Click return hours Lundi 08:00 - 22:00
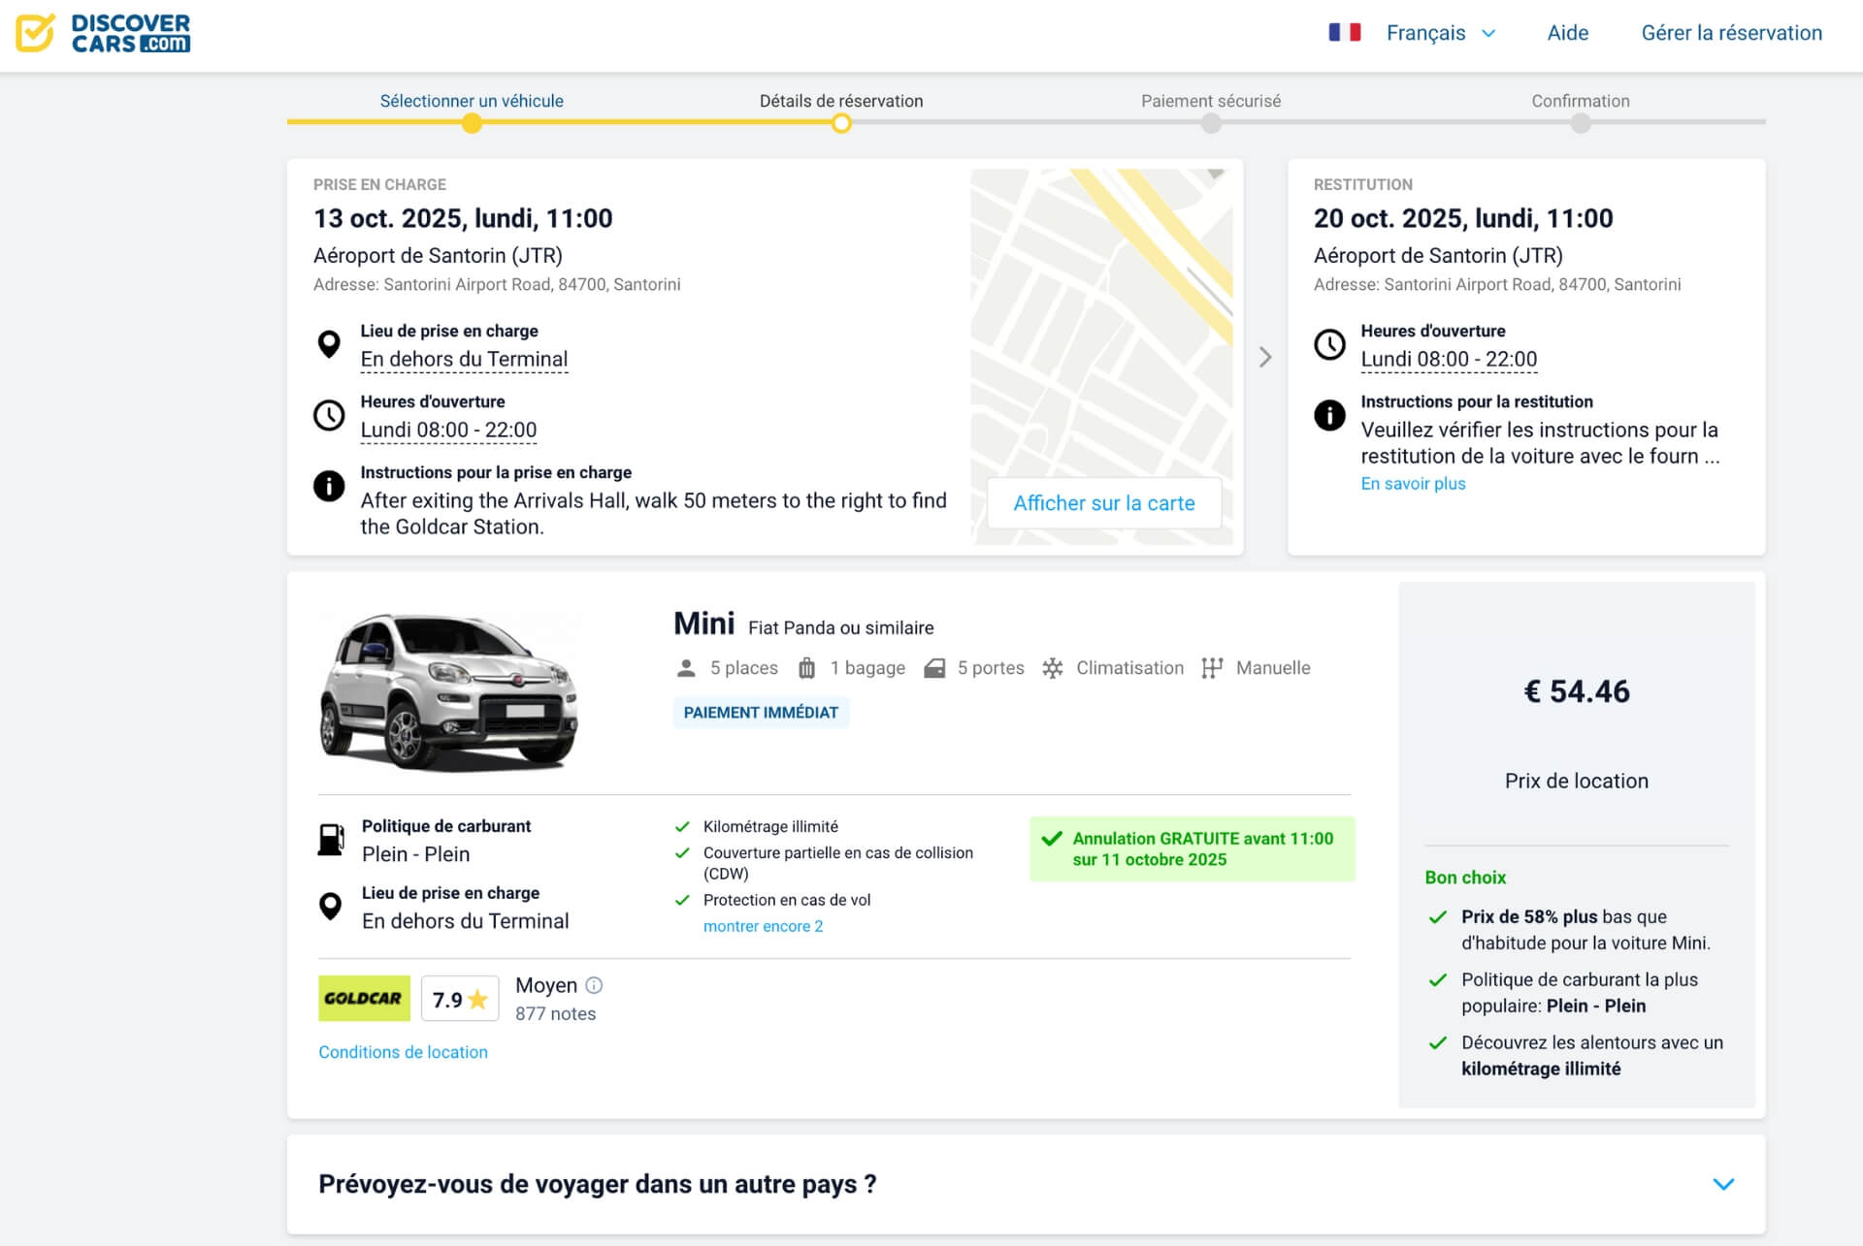Image resolution: width=1863 pixels, height=1246 pixels. pyautogui.click(x=1449, y=360)
